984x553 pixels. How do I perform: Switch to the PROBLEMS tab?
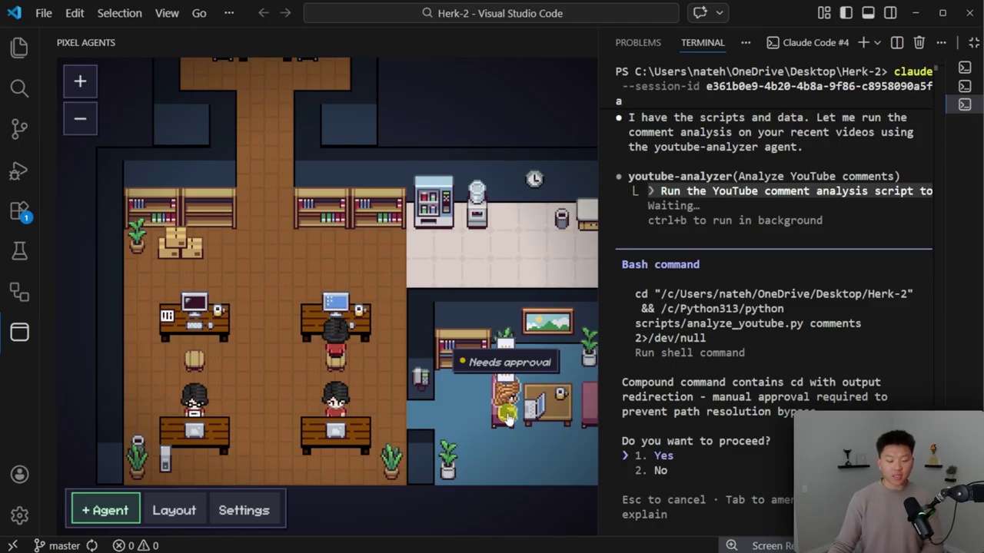tap(638, 42)
